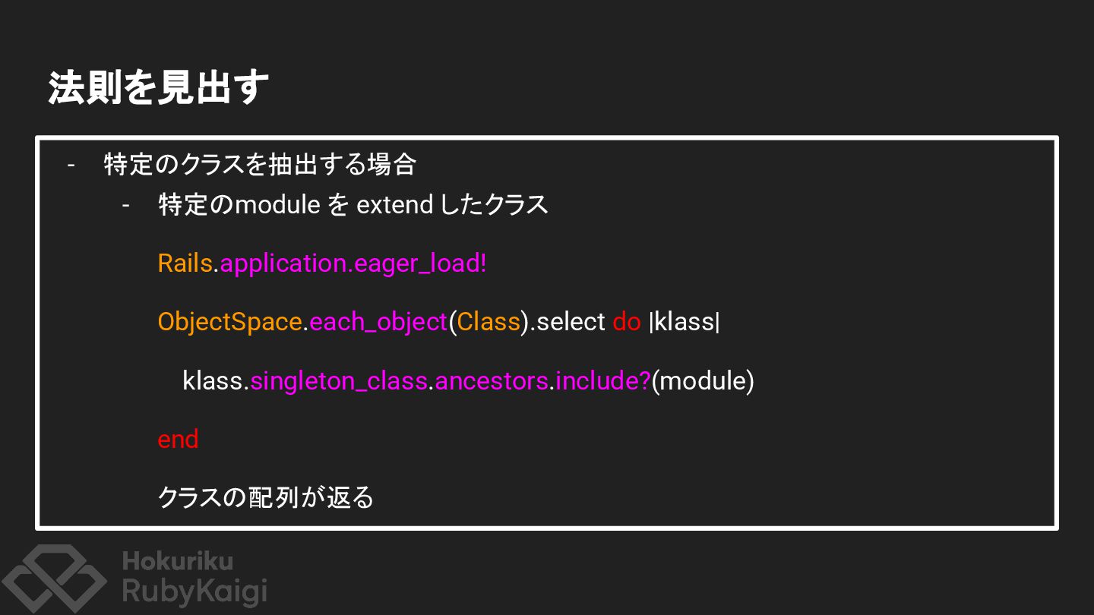Click the ancestors method text
The width and height of the screenshot is (1094, 615).
click(491, 380)
